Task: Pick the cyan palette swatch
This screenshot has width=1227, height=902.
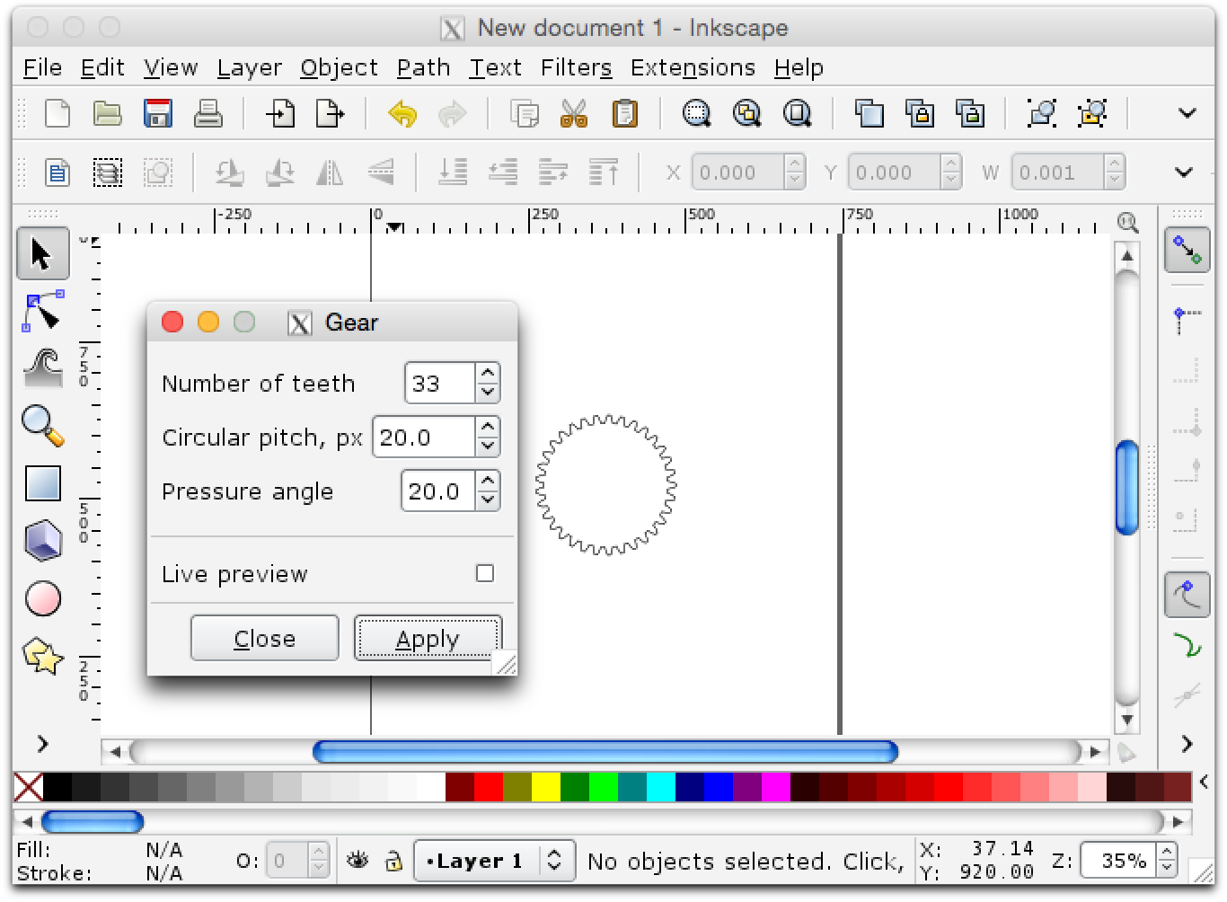Action: 660,787
